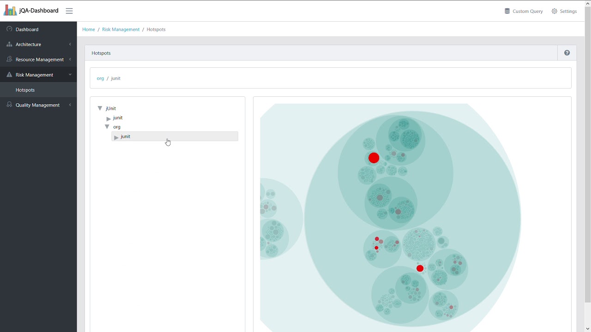Collapse the org tree node
The height and width of the screenshot is (332, 591).
[107, 127]
